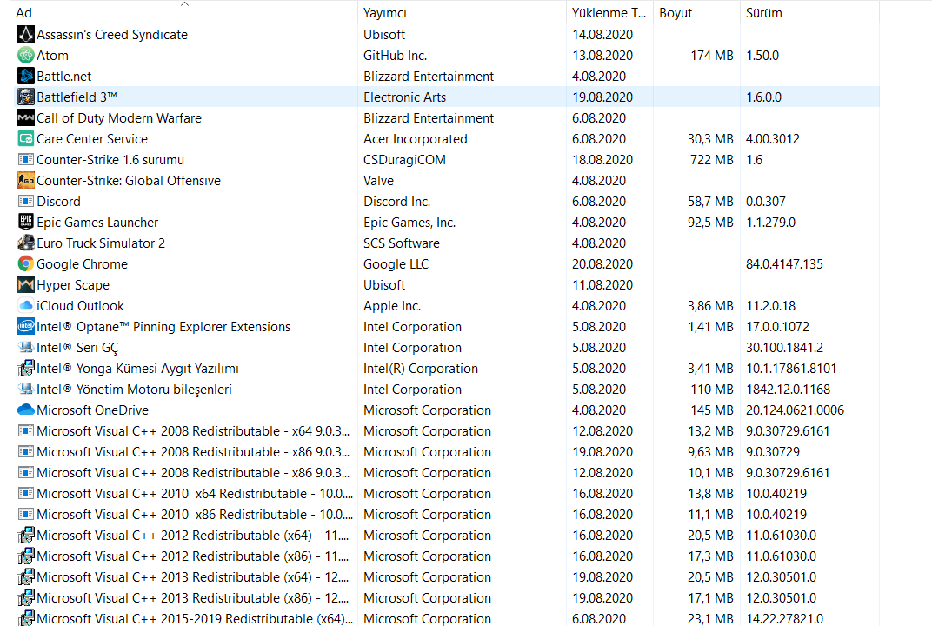Click the Microsoft OneDrive cloud icon
The height and width of the screenshot is (626, 932).
tap(25, 410)
